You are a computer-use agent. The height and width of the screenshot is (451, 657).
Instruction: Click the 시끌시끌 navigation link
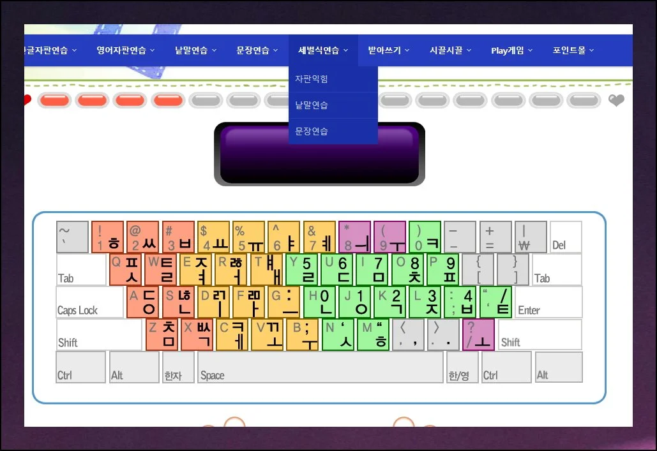coord(450,50)
